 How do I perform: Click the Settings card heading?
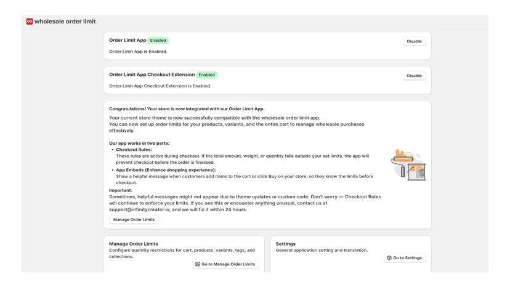[x=286, y=244]
